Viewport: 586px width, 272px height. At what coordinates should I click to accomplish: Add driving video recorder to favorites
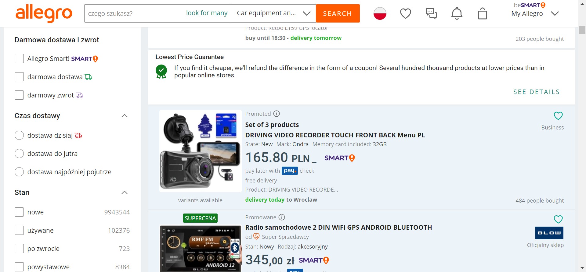tap(558, 116)
